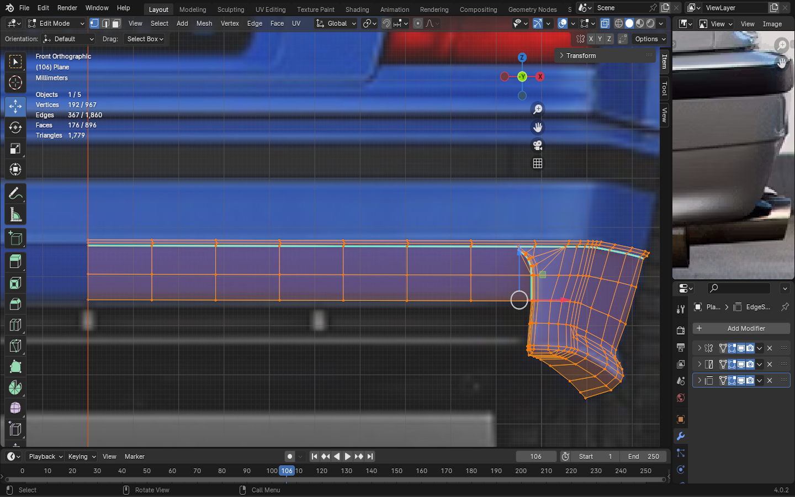Viewport: 795px width, 497px height.
Task: Choose the Extrude Region tool
Action: 15,261
